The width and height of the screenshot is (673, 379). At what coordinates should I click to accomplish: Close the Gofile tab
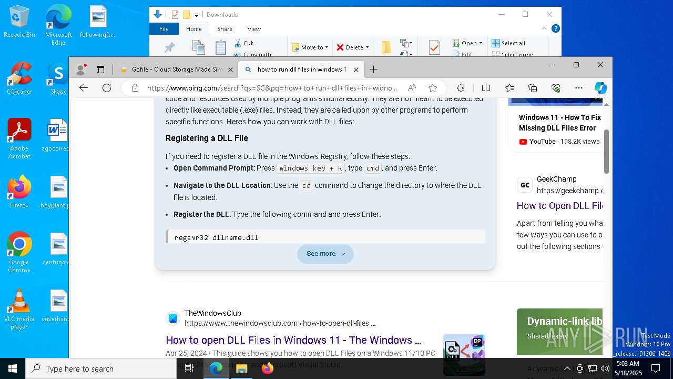click(229, 69)
